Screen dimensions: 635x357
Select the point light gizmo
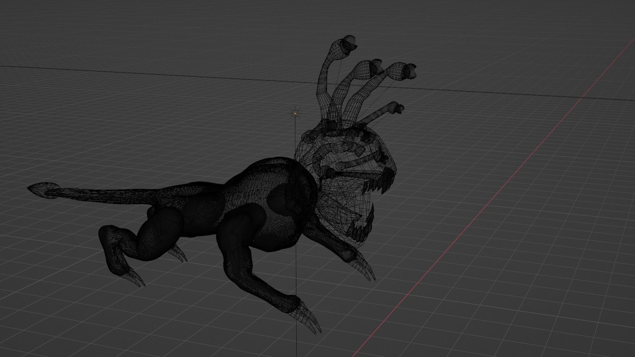point(295,113)
